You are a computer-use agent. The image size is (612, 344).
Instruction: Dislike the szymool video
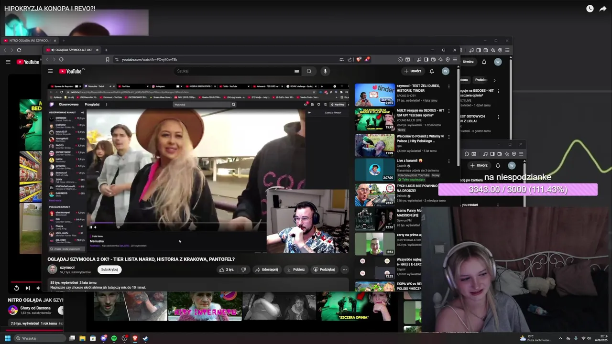(243, 269)
